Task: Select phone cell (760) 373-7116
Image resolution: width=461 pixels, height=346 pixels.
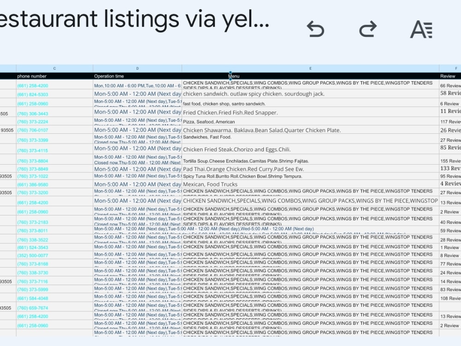Action: [x=55, y=280]
